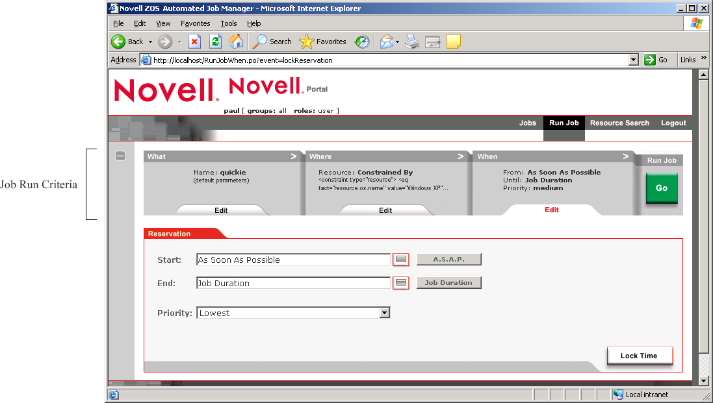
Task: Open the Edit menu in menu bar
Action: (140, 23)
